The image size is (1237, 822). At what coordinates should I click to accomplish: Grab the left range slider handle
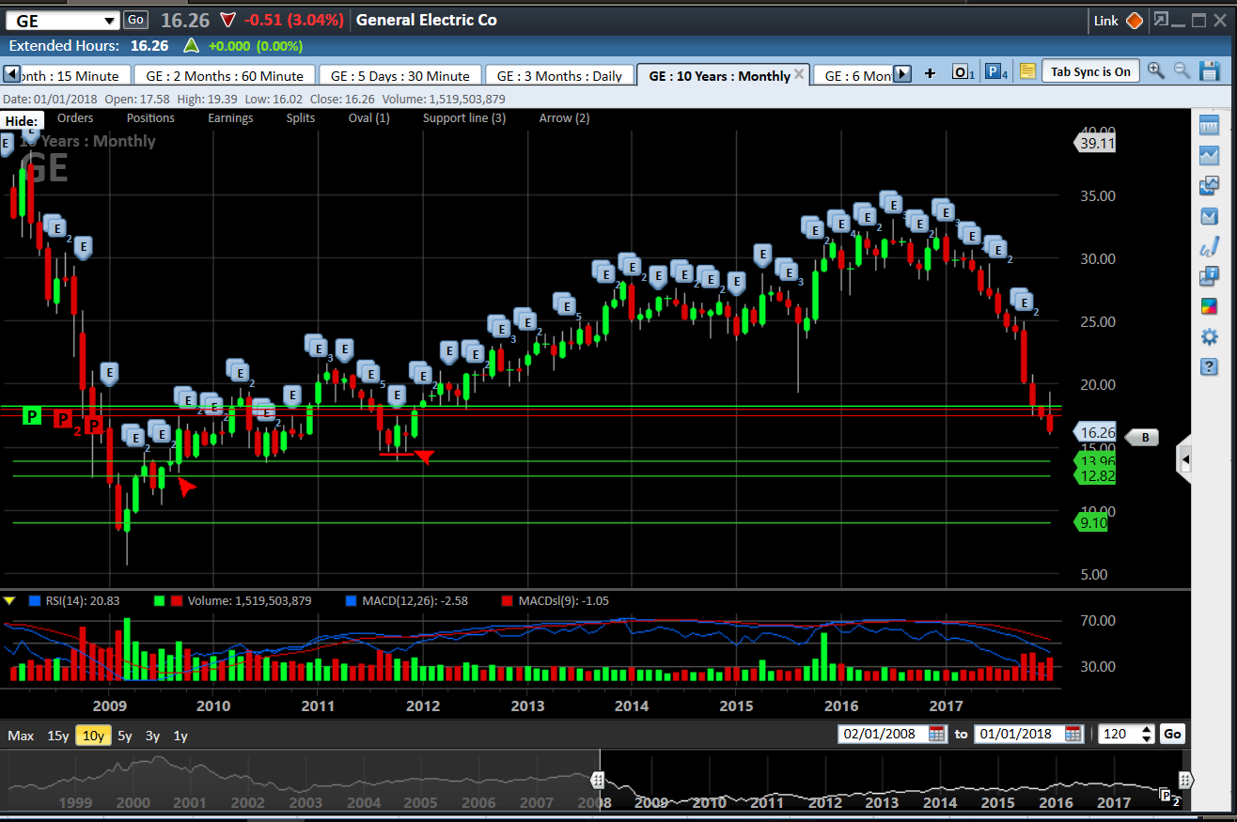(597, 780)
